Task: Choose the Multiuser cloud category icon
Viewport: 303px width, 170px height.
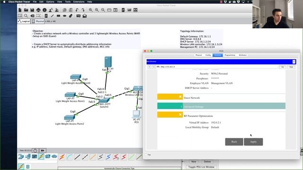Action: coord(54,156)
